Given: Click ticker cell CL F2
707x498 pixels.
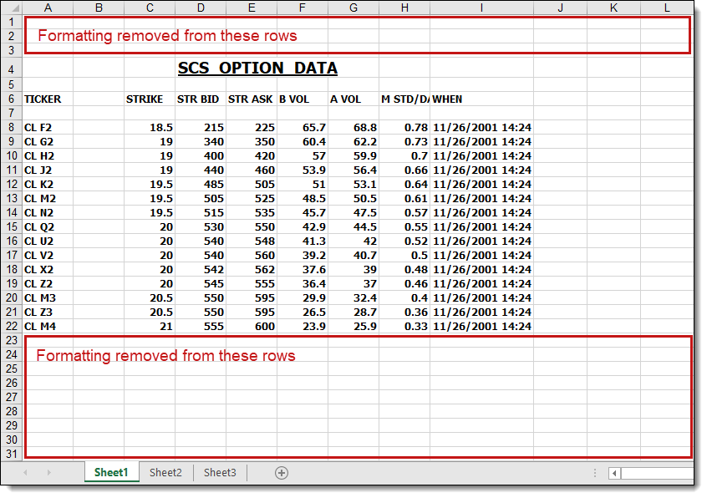Looking at the screenshot, I should pyautogui.click(x=48, y=128).
